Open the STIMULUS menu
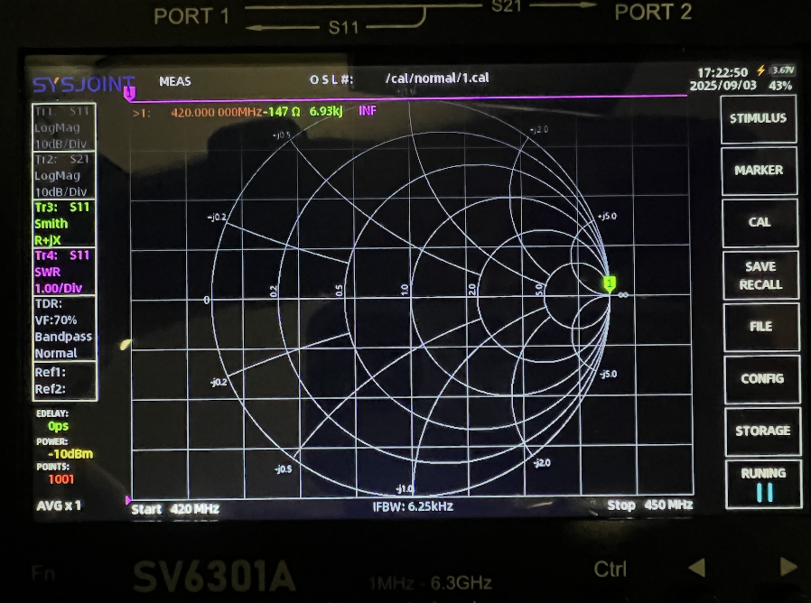The image size is (811, 603). pyautogui.click(x=759, y=118)
